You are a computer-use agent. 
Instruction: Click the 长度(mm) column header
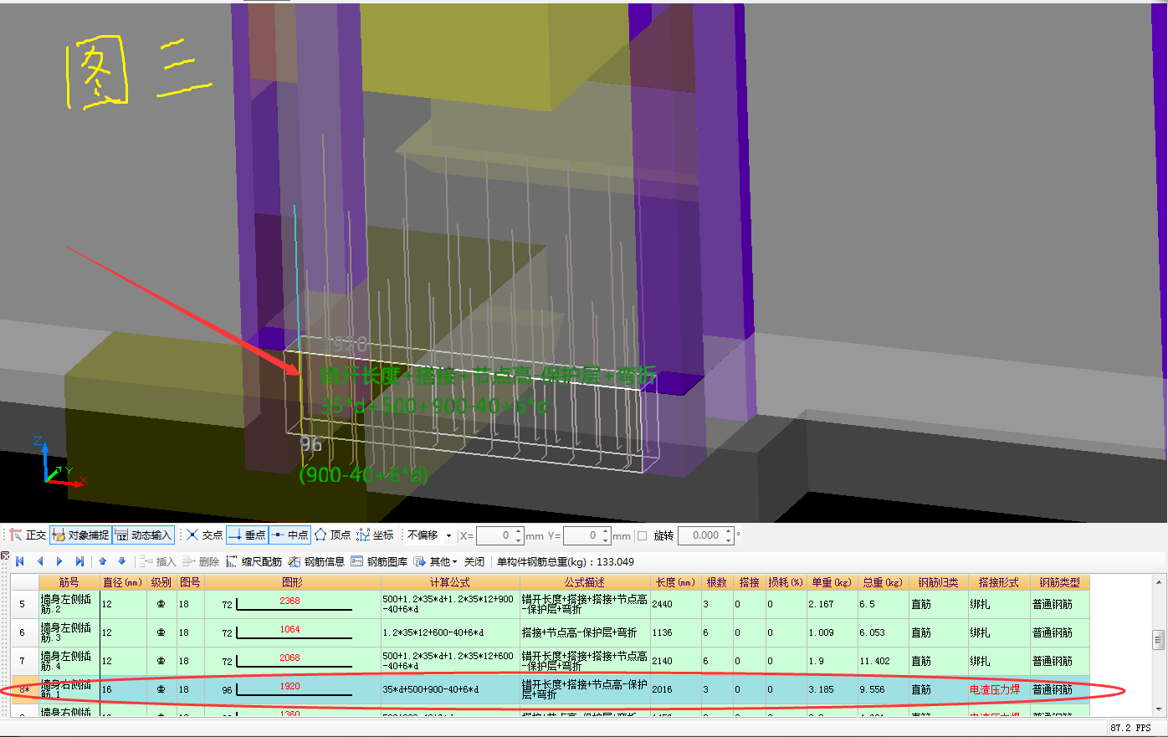(676, 582)
